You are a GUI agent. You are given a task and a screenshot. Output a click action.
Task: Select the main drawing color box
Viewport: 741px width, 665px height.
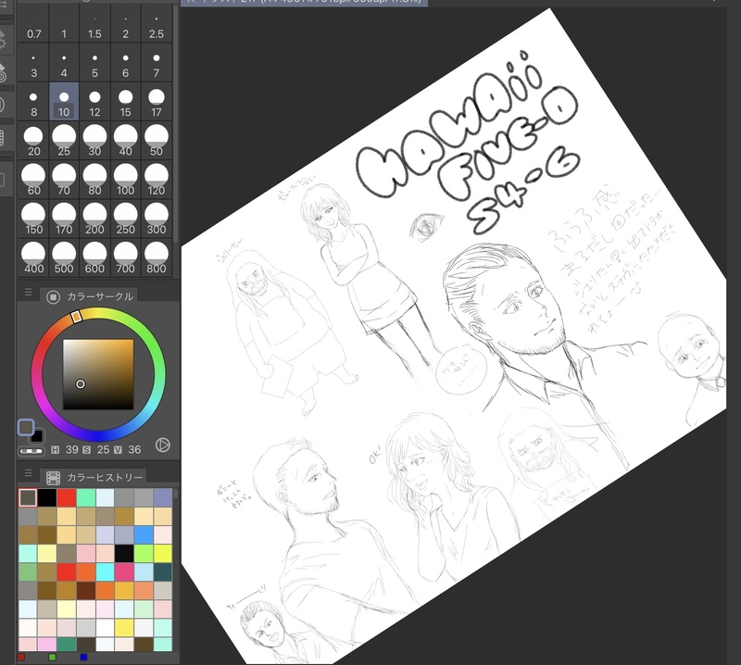click(26, 427)
